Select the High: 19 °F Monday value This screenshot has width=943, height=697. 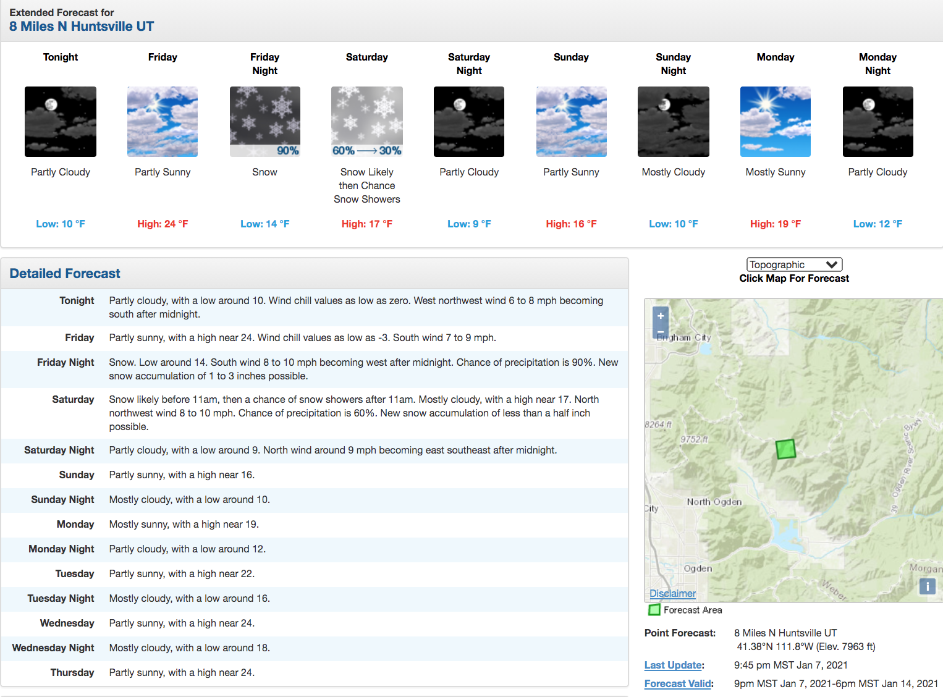point(776,224)
